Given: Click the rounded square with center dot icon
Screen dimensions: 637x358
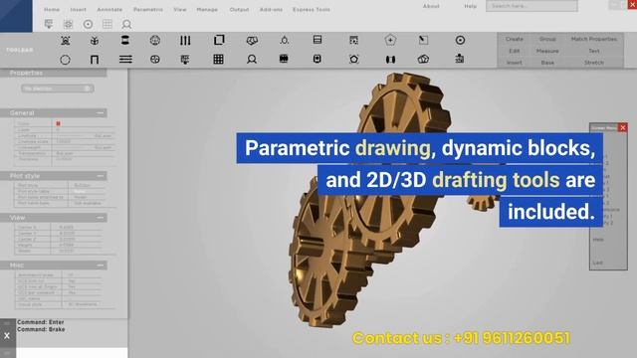Looking at the screenshot, I should [x=317, y=59].
